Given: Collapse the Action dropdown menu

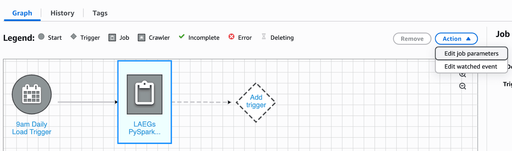Looking at the screenshot, I should pos(456,39).
